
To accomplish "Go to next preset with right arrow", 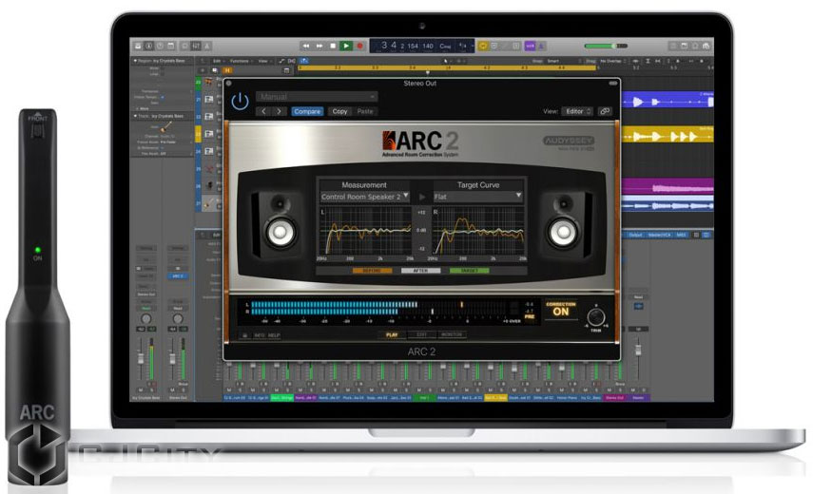I will pos(278,111).
